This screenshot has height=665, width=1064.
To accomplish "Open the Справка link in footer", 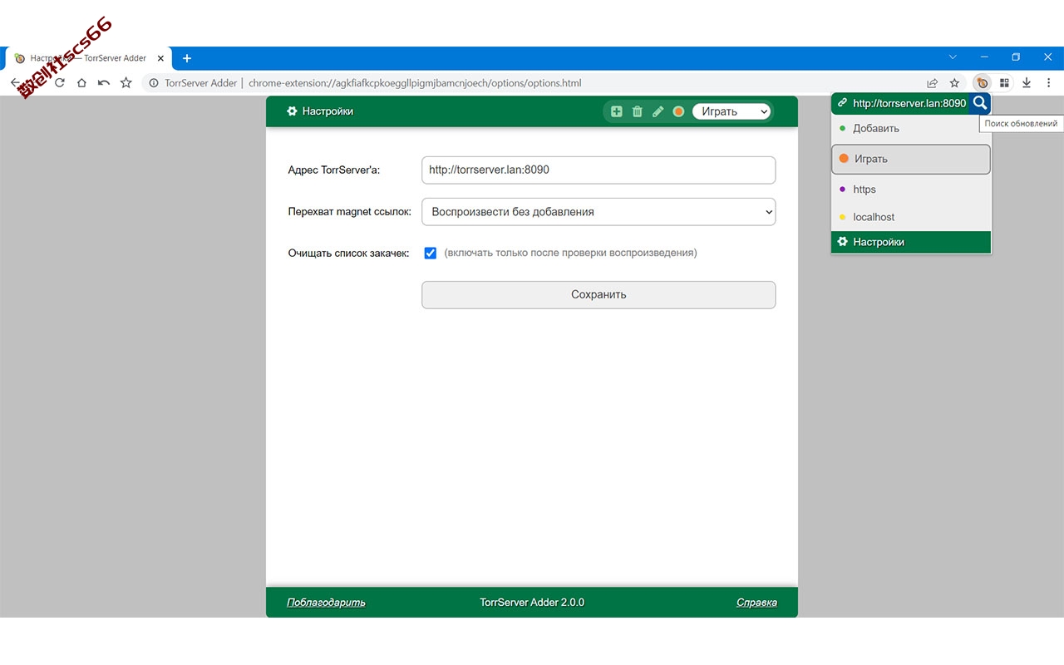I will click(x=756, y=603).
